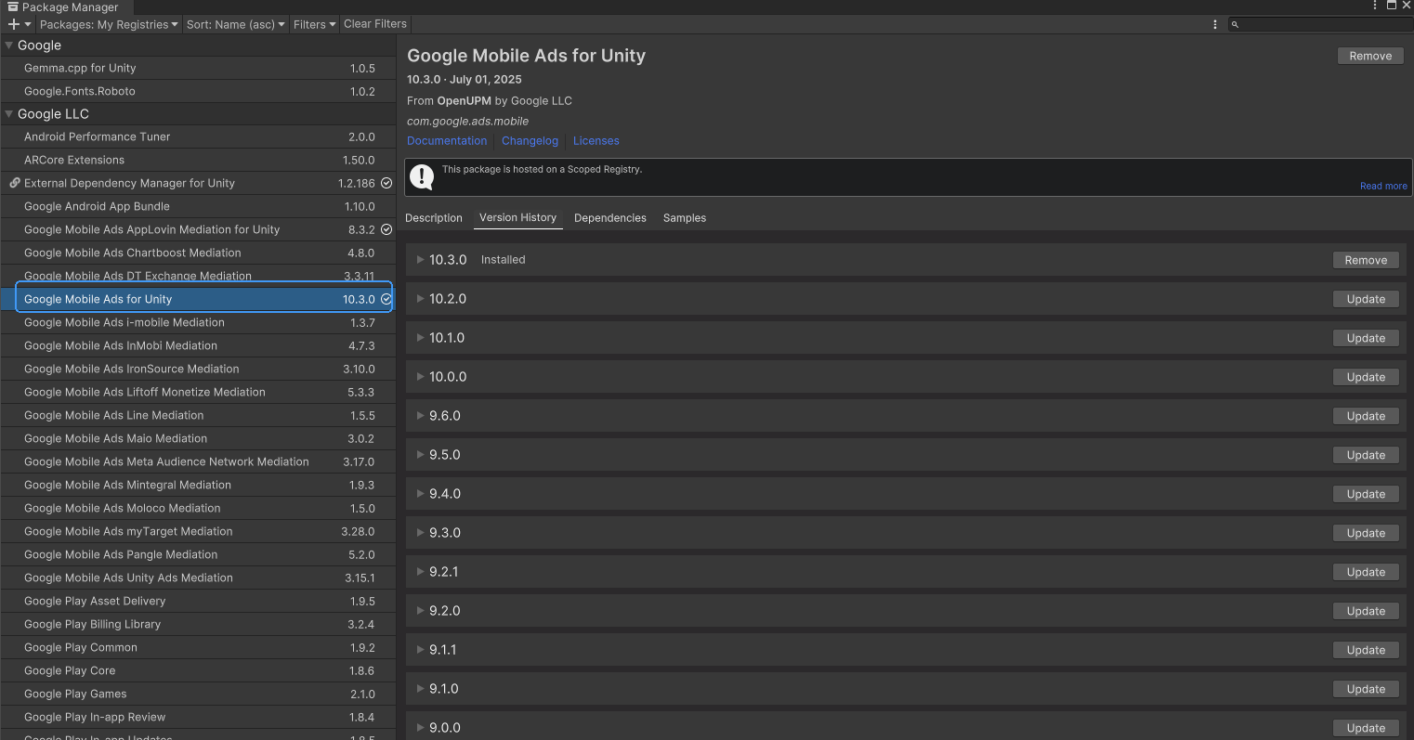Open the Documentation link
The image size is (1414, 740).
447,141
